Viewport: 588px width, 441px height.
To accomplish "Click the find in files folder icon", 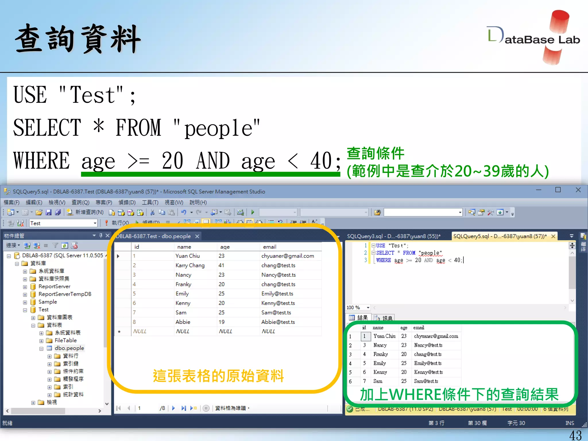I will (377, 212).
